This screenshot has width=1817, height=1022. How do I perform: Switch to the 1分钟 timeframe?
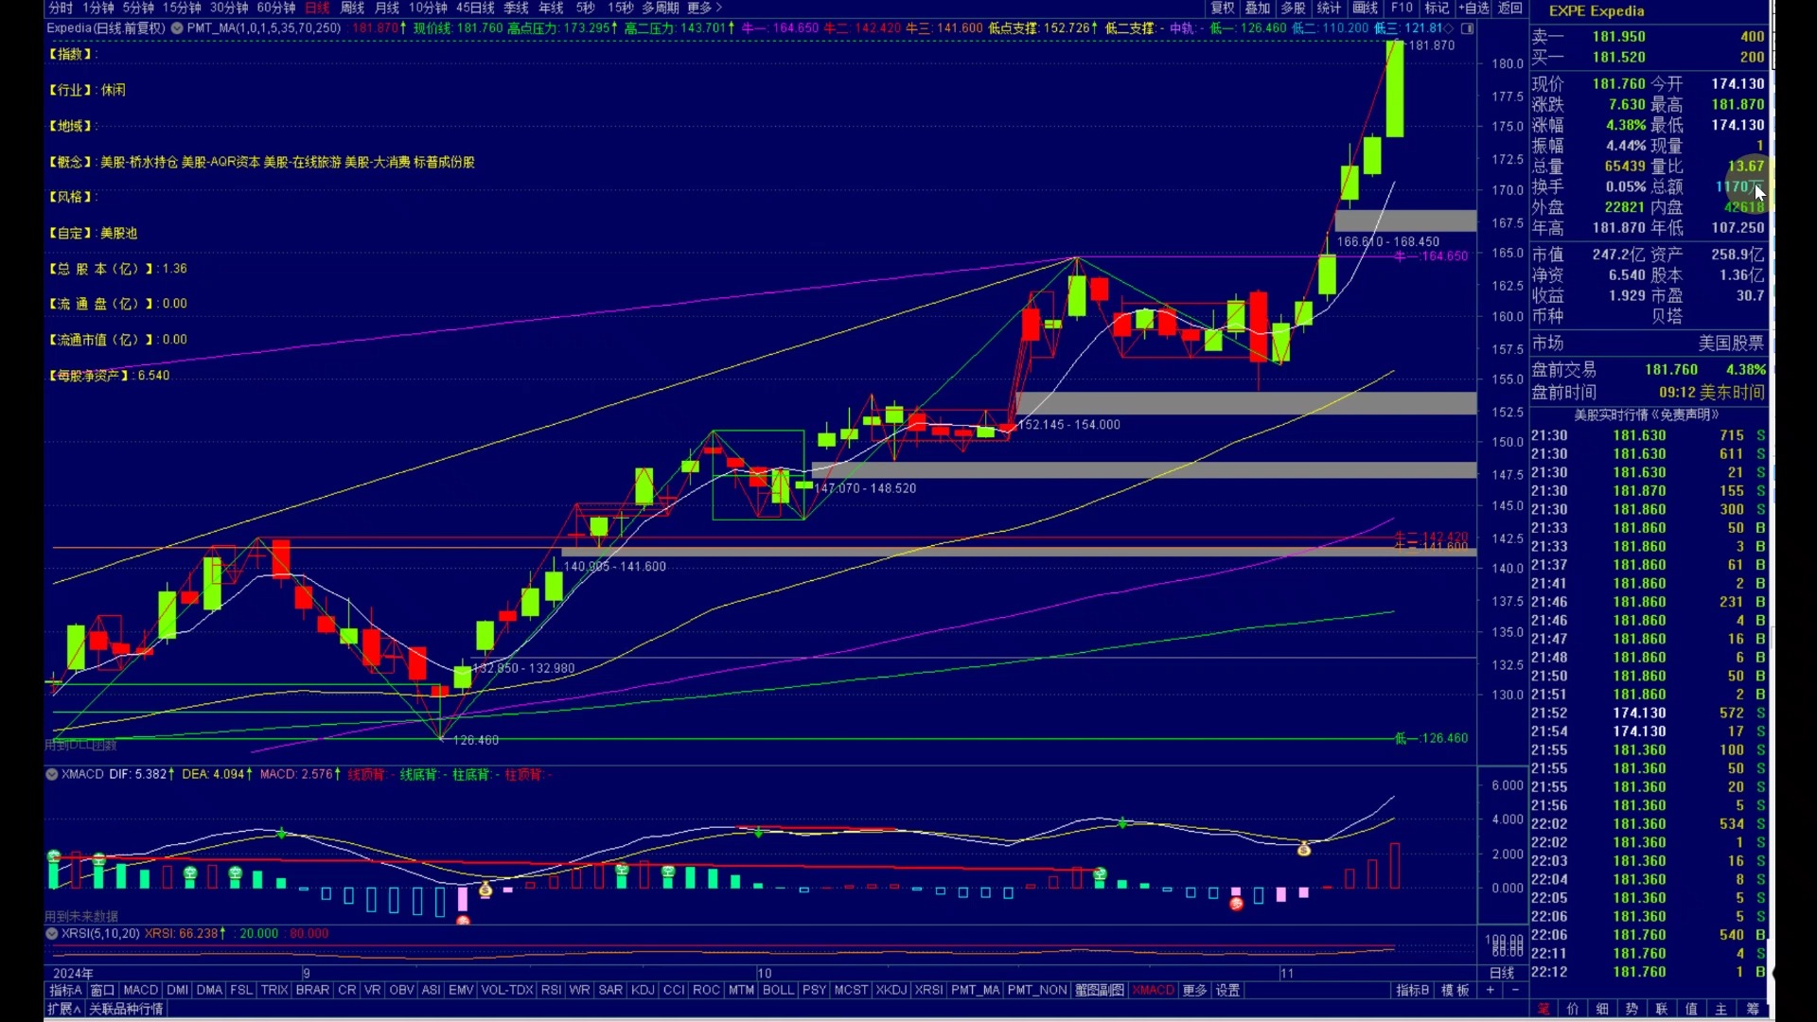pos(98,8)
